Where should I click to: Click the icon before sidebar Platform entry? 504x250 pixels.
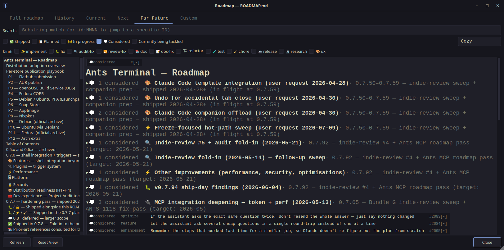click(x=10, y=178)
